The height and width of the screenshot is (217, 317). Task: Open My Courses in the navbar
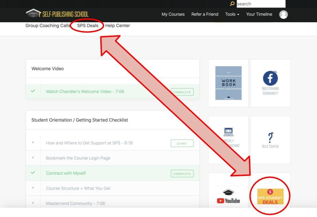pyautogui.click(x=173, y=14)
